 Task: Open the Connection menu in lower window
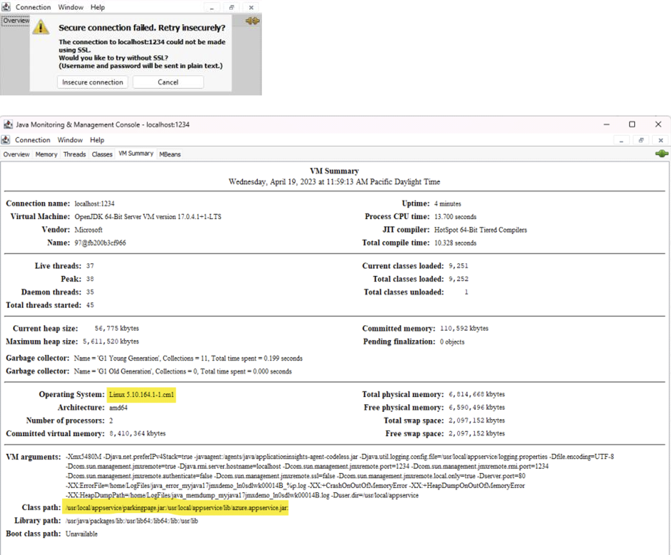32,140
